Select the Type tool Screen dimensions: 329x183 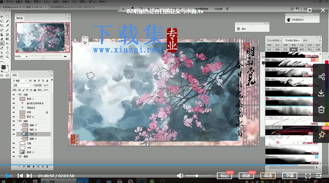[x=8, y=48]
